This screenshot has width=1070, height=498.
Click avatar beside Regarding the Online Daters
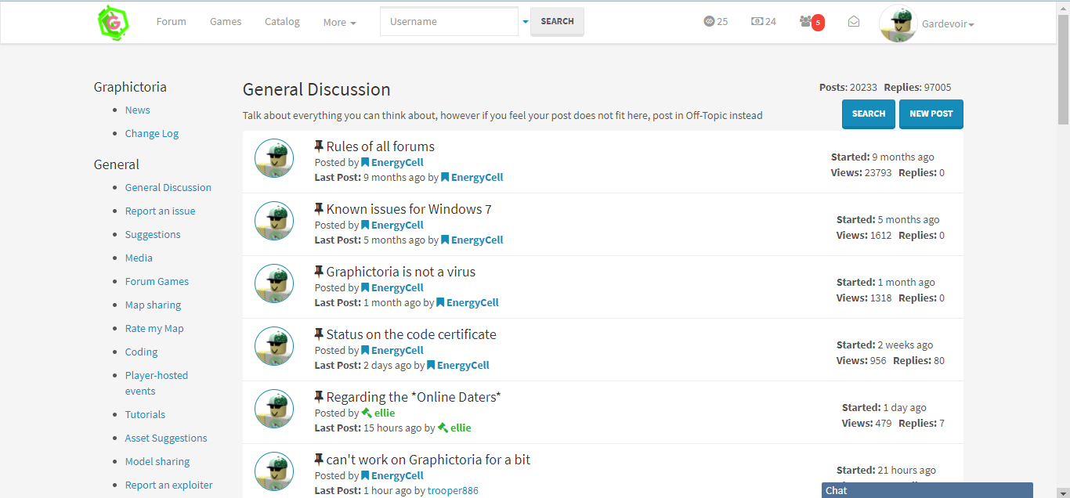point(274,410)
